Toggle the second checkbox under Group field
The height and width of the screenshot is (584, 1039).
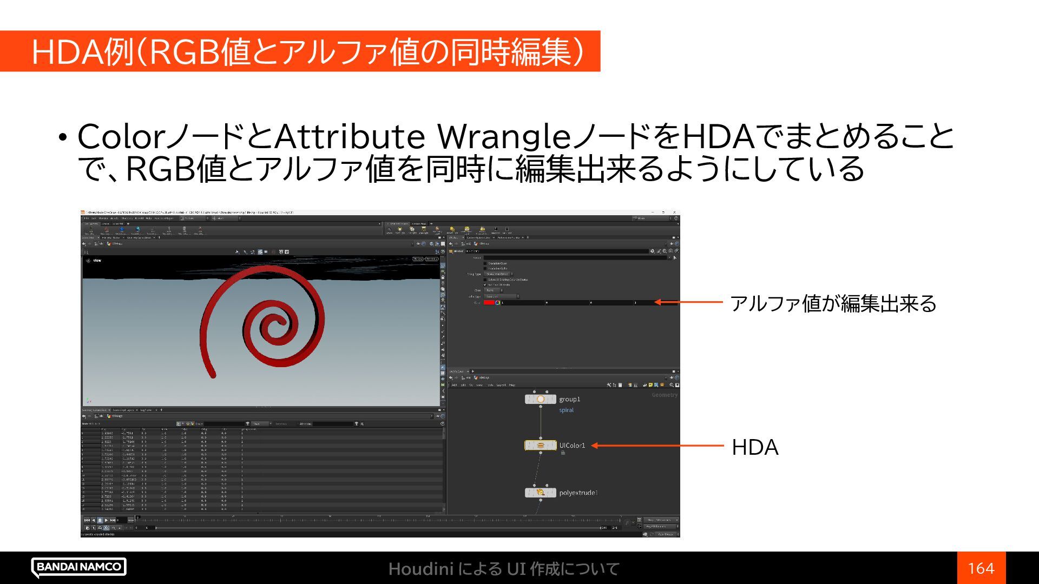[x=485, y=268]
